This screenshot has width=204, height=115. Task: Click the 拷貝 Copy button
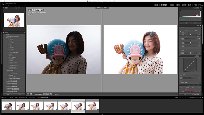pyautogui.click(x=8, y=94)
